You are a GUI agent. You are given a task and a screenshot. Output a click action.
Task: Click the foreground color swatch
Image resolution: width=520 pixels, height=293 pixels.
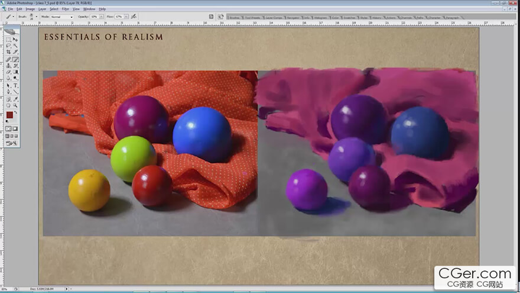point(9,115)
